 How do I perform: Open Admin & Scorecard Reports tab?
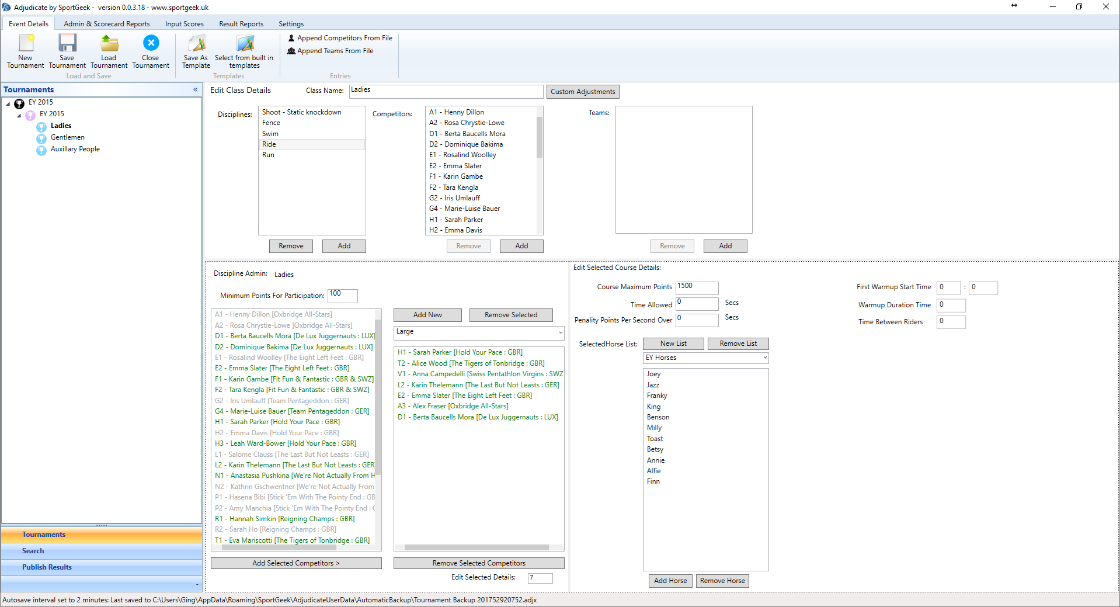107,24
